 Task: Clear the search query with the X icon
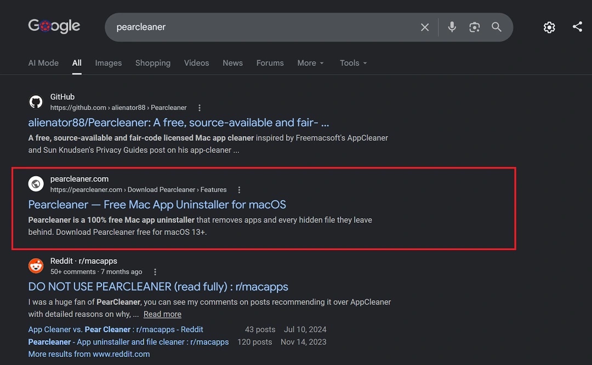tap(425, 27)
